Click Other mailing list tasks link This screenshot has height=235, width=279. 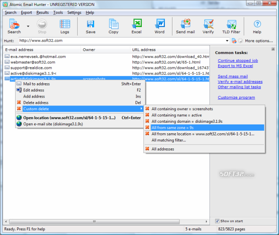click(239, 87)
